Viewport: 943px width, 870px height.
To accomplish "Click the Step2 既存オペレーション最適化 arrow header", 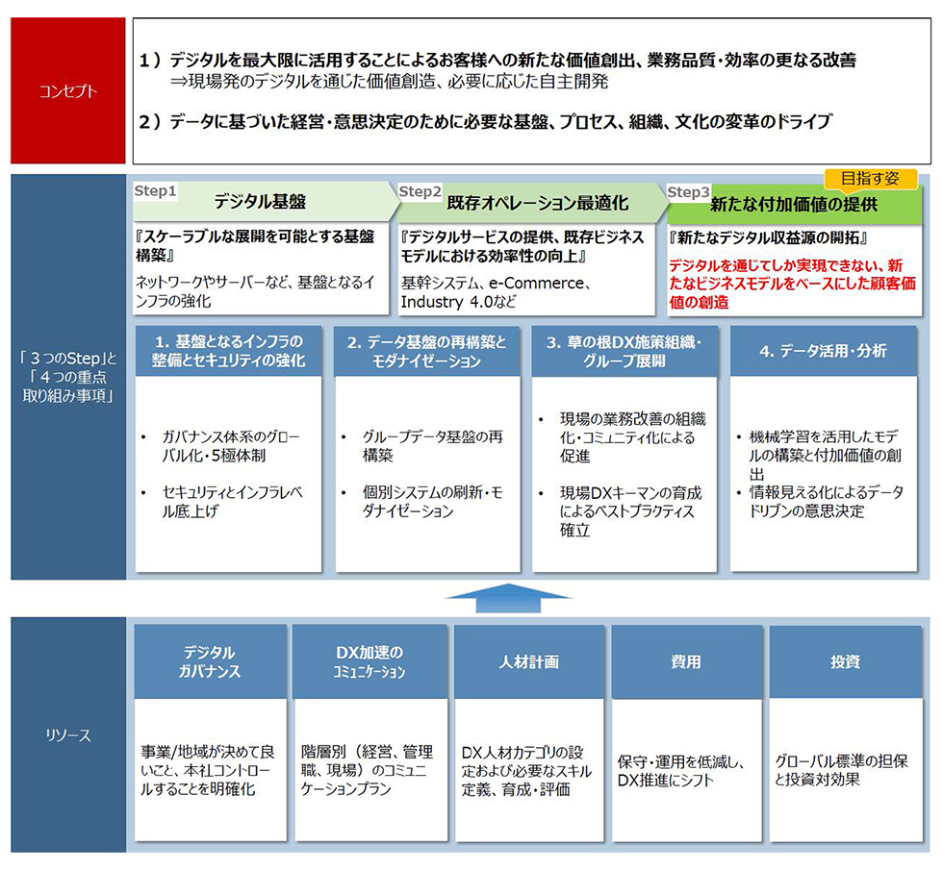I will [531, 203].
